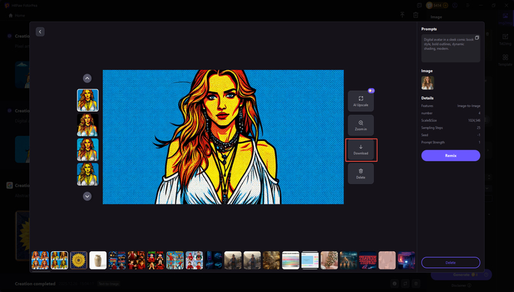Open Template in right sidebar
Image resolution: width=514 pixels, height=292 pixels.
coord(505,60)
